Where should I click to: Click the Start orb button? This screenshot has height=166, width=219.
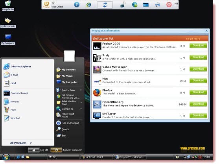(x=6, y=157)
